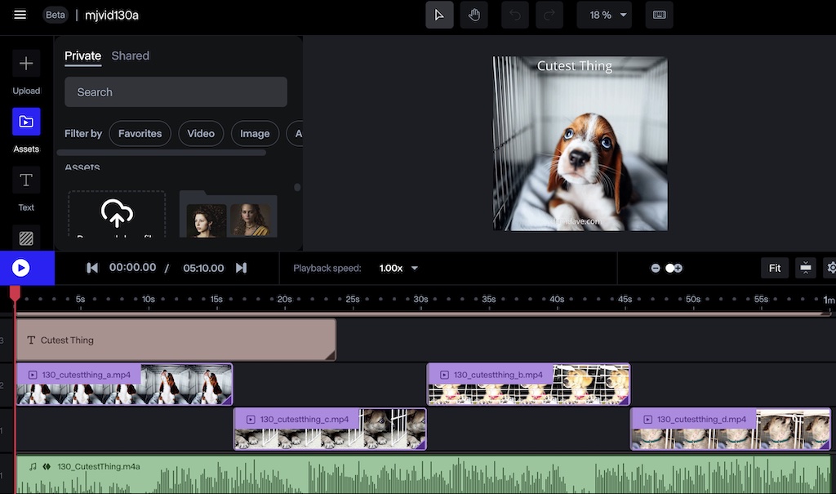Open timeline settings gear icon

[830, 268]
